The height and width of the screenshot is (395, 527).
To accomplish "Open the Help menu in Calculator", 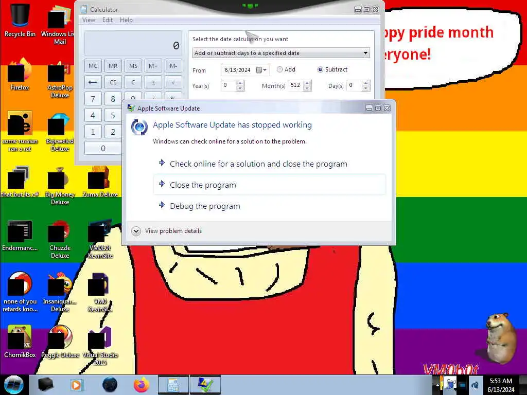I will coord(127,20).
